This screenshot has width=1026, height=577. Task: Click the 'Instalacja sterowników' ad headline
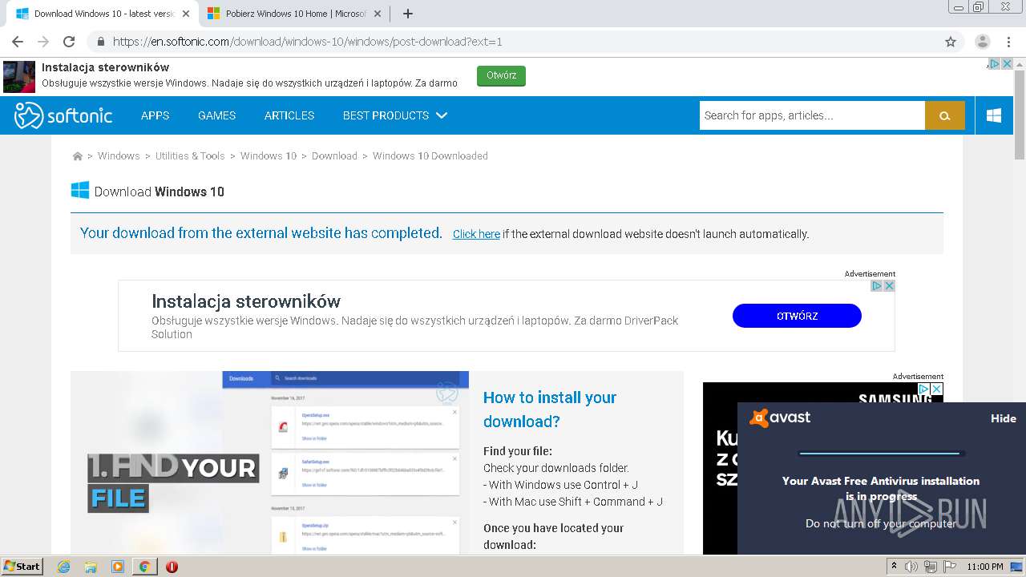pyautogui.click(x=246, y=301)
